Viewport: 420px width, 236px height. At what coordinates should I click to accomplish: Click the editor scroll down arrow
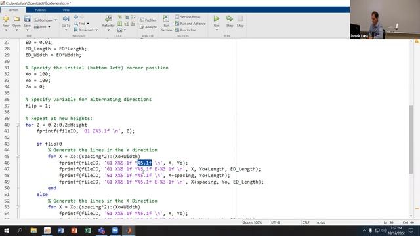(x=411, y=216)
